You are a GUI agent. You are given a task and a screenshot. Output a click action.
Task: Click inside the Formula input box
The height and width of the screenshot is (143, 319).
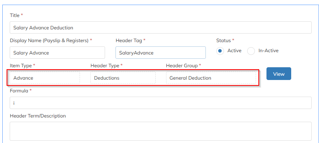(x=161, y=103)
